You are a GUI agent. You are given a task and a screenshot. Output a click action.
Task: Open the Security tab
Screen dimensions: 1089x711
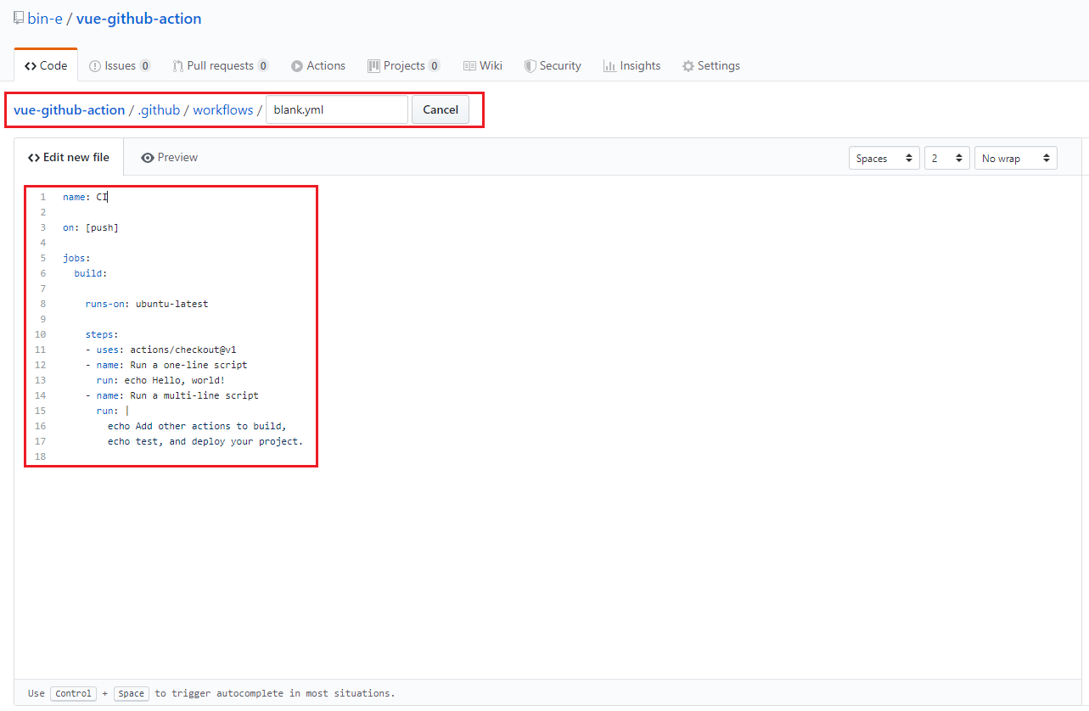click(553, 65)
